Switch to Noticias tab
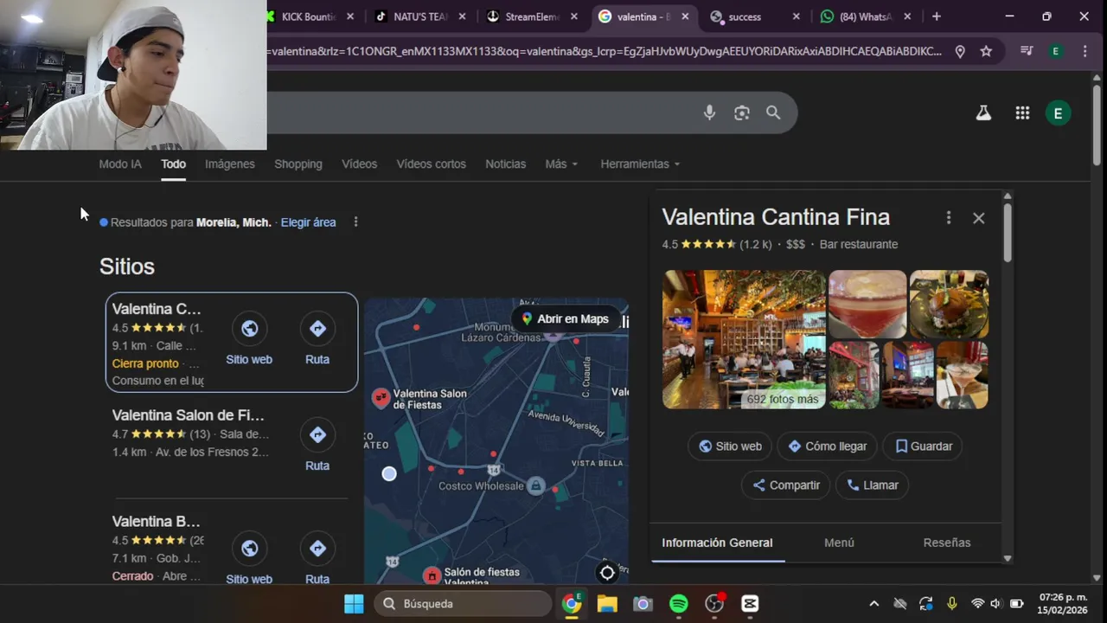This screenshot has height=623, width=1107. point(505,164)
